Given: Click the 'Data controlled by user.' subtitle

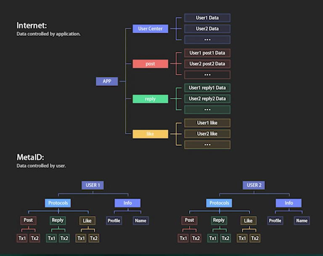Looking at the screenshot, I should pyautogui.click(x=41, y=166).
